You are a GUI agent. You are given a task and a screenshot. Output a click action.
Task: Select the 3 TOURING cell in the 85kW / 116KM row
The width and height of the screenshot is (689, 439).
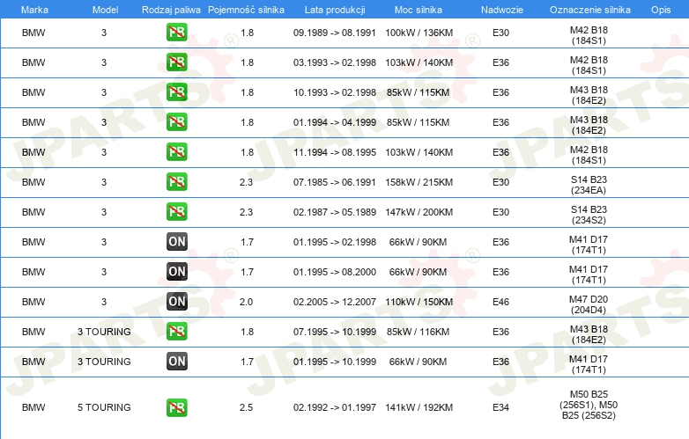pyautogui.click(x=104, y=332)
